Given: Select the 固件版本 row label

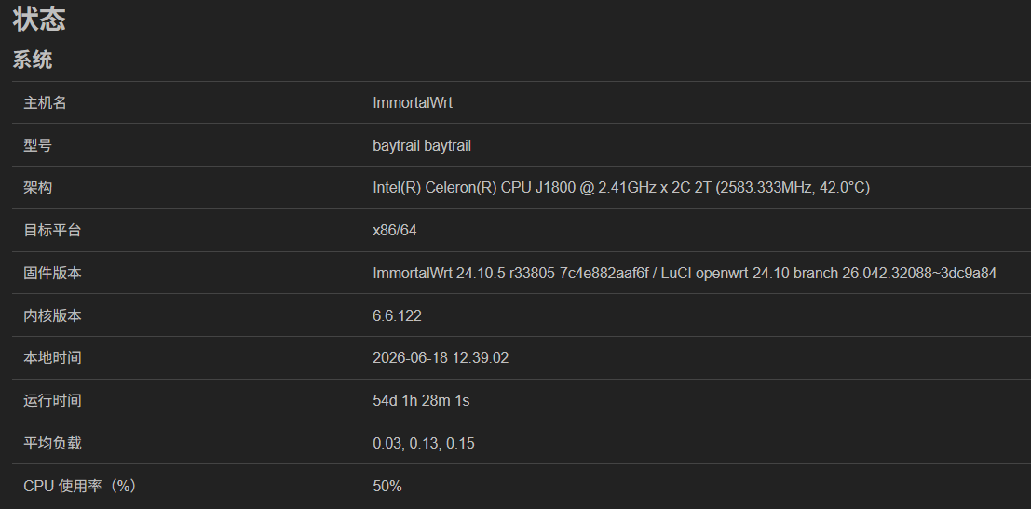Looking at the screenshot, I should [x=52, y=274].
